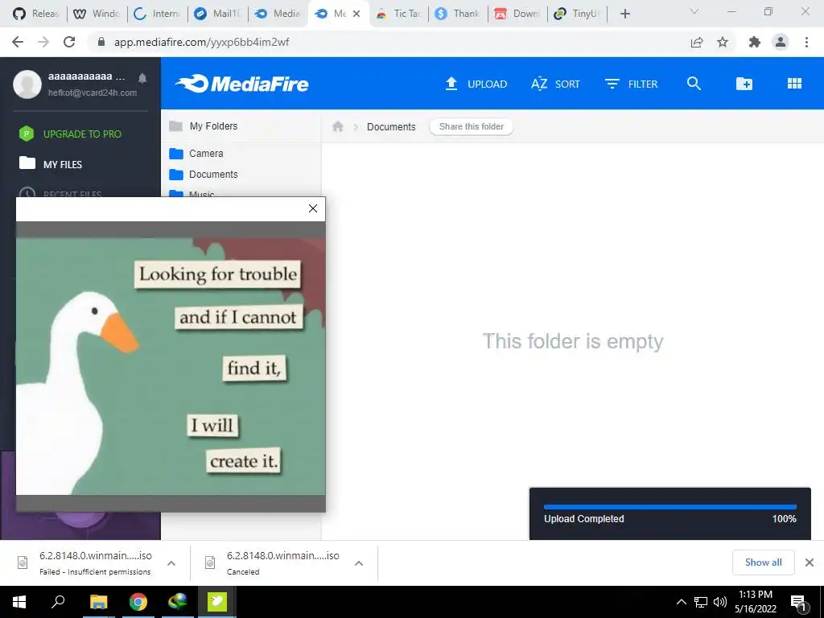Click Share this folder button

tap(471, 126)
